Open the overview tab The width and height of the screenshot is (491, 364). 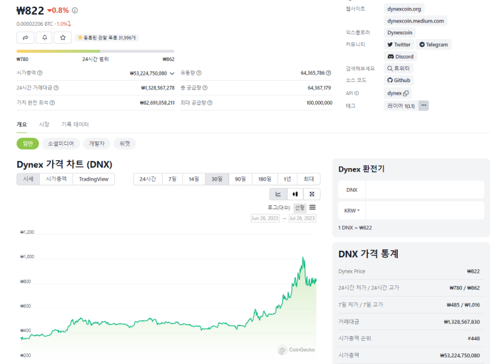(x=22, y=124)
